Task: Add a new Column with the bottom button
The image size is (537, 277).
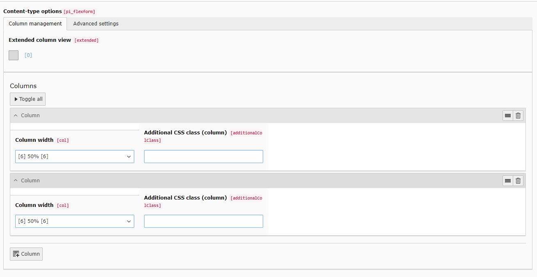Action: click(x=26, y=254)
